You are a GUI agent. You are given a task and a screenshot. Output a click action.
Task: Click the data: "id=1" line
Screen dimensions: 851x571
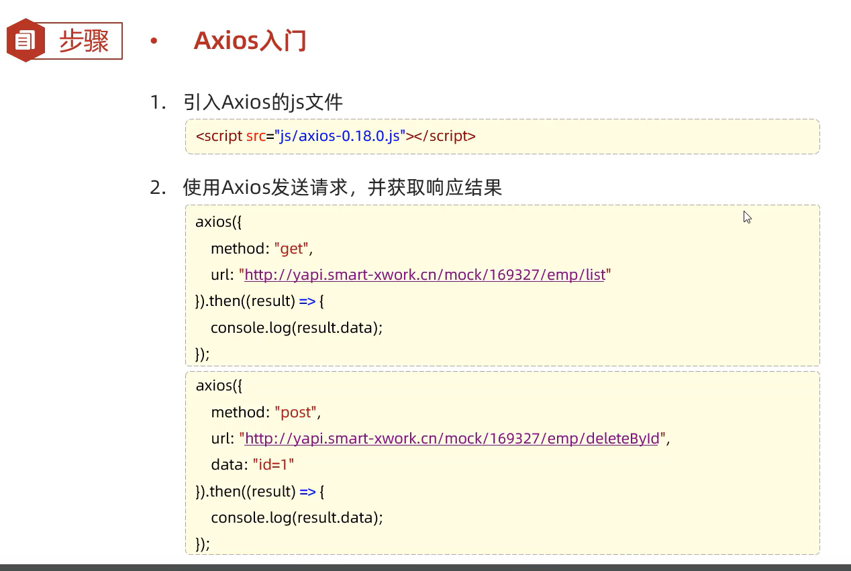click(252, 464)
